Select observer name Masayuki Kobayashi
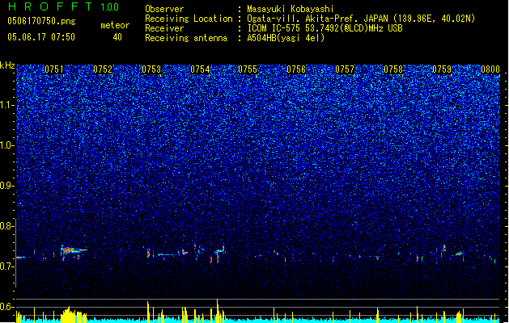 tap(291, 9)
